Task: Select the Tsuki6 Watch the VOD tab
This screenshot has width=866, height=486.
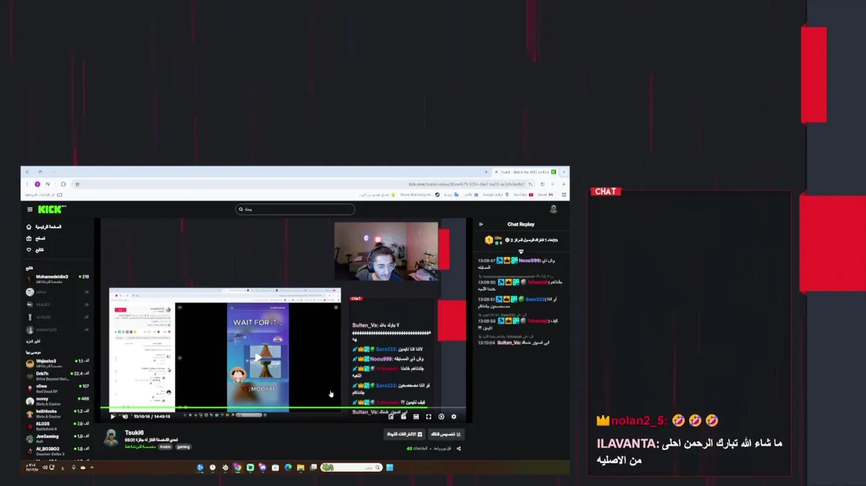Action: 525,172
